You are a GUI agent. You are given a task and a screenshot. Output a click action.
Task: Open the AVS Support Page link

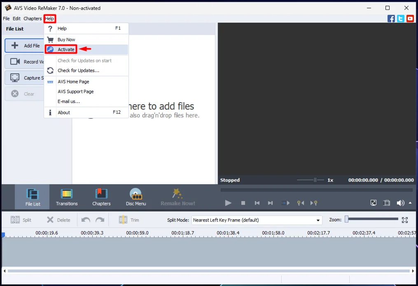tap(76, 91)
